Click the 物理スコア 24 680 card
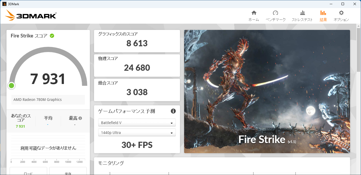The height and width of the screenshot is (175, 361). click(137, 66)
